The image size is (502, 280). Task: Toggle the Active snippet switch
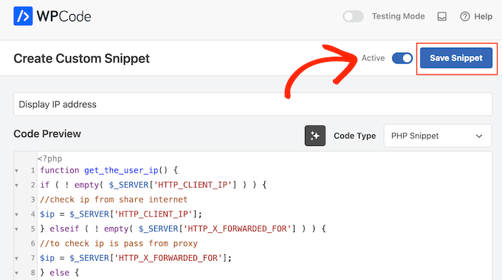pyautogui.click(x=402, y=58)
